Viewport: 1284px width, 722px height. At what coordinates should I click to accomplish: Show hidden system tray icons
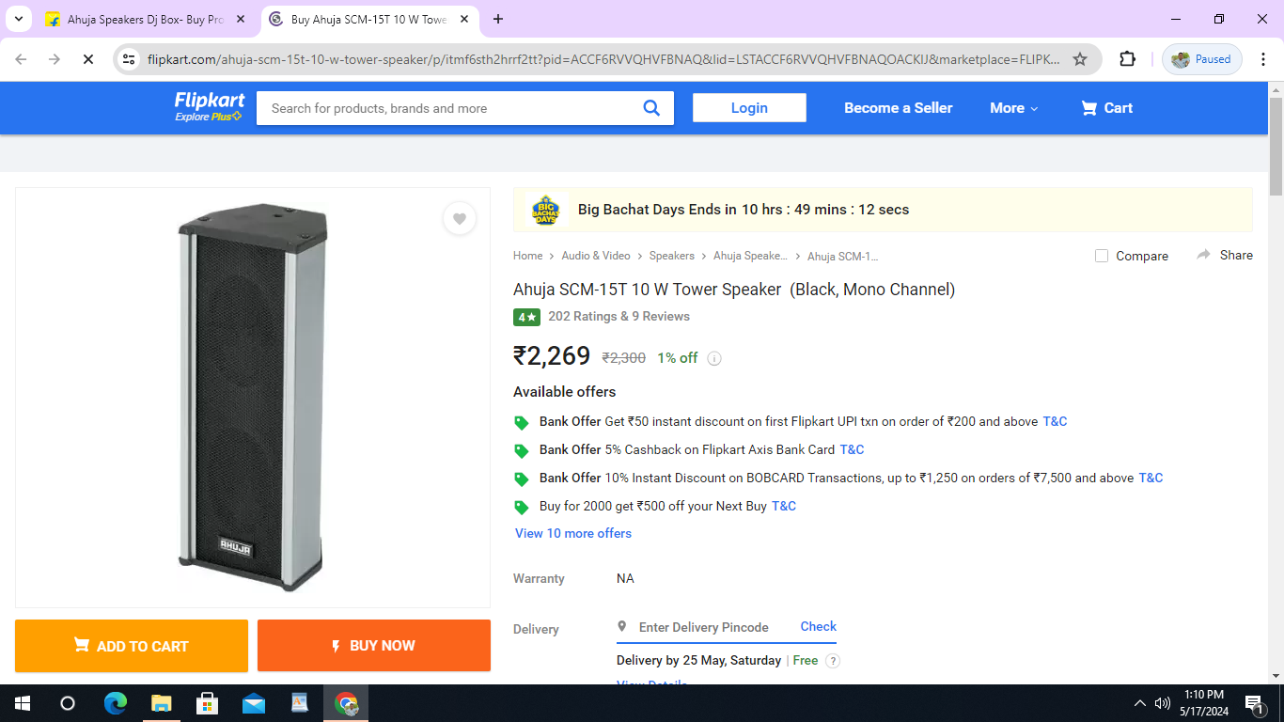(x=1140, y=703)
